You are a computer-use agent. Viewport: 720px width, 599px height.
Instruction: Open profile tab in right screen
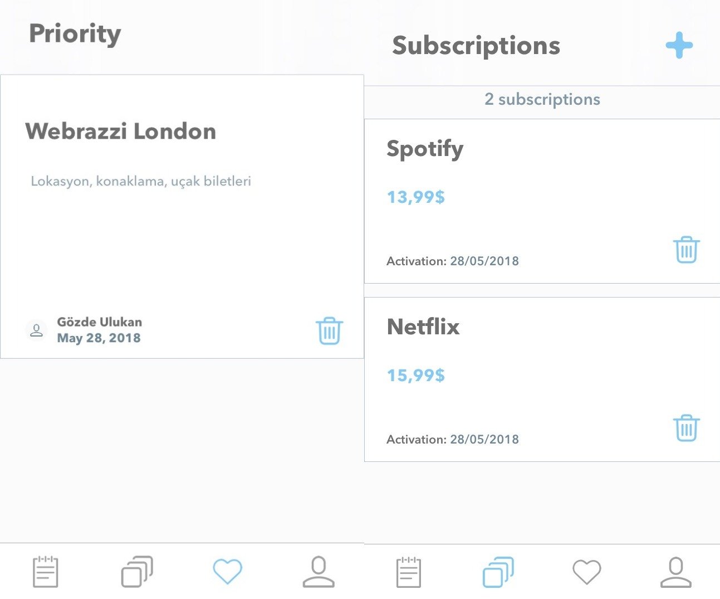(x=675, y=572)
